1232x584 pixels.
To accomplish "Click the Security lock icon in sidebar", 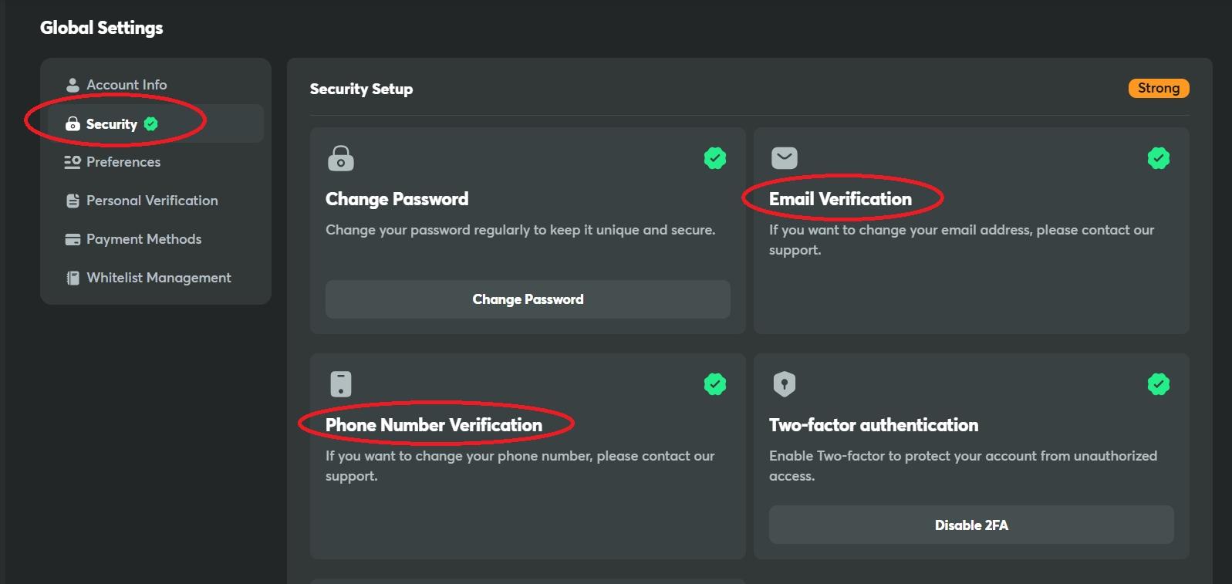I will pos(73,123).
